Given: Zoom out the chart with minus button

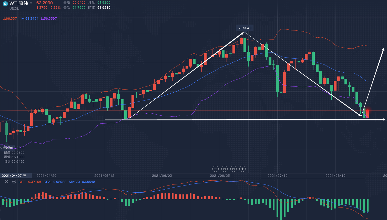Looking at the screenshot, I should [216, 169].
